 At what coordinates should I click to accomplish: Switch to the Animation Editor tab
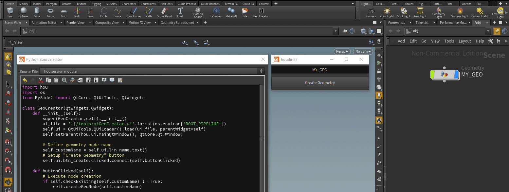[44, 23]
